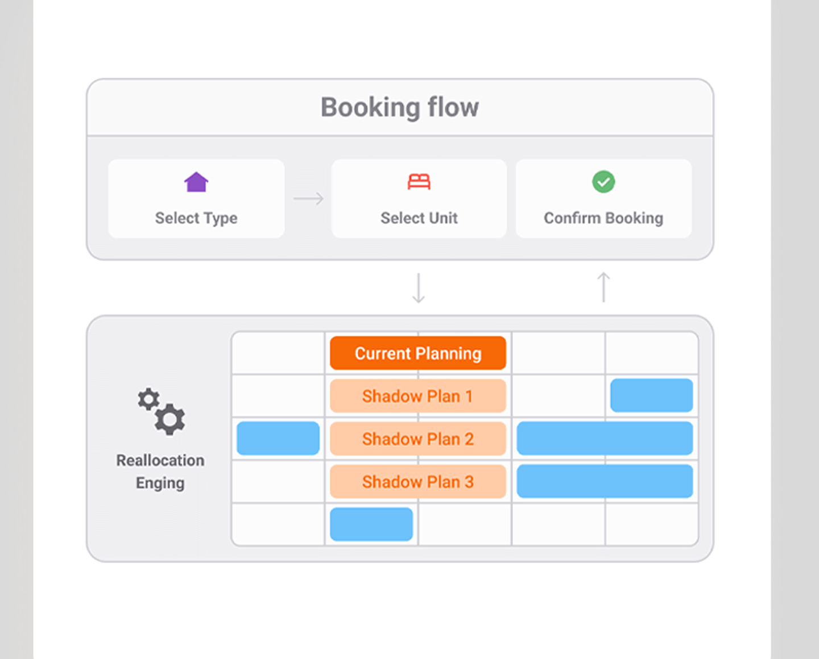Screen dimensions: 819x659
Task: Click the long blue bar beside Shadow Plan 3
Action: (605, 481)
